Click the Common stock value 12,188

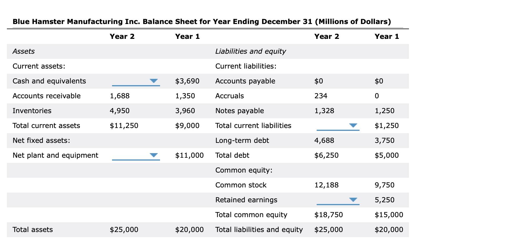point(327,185)
